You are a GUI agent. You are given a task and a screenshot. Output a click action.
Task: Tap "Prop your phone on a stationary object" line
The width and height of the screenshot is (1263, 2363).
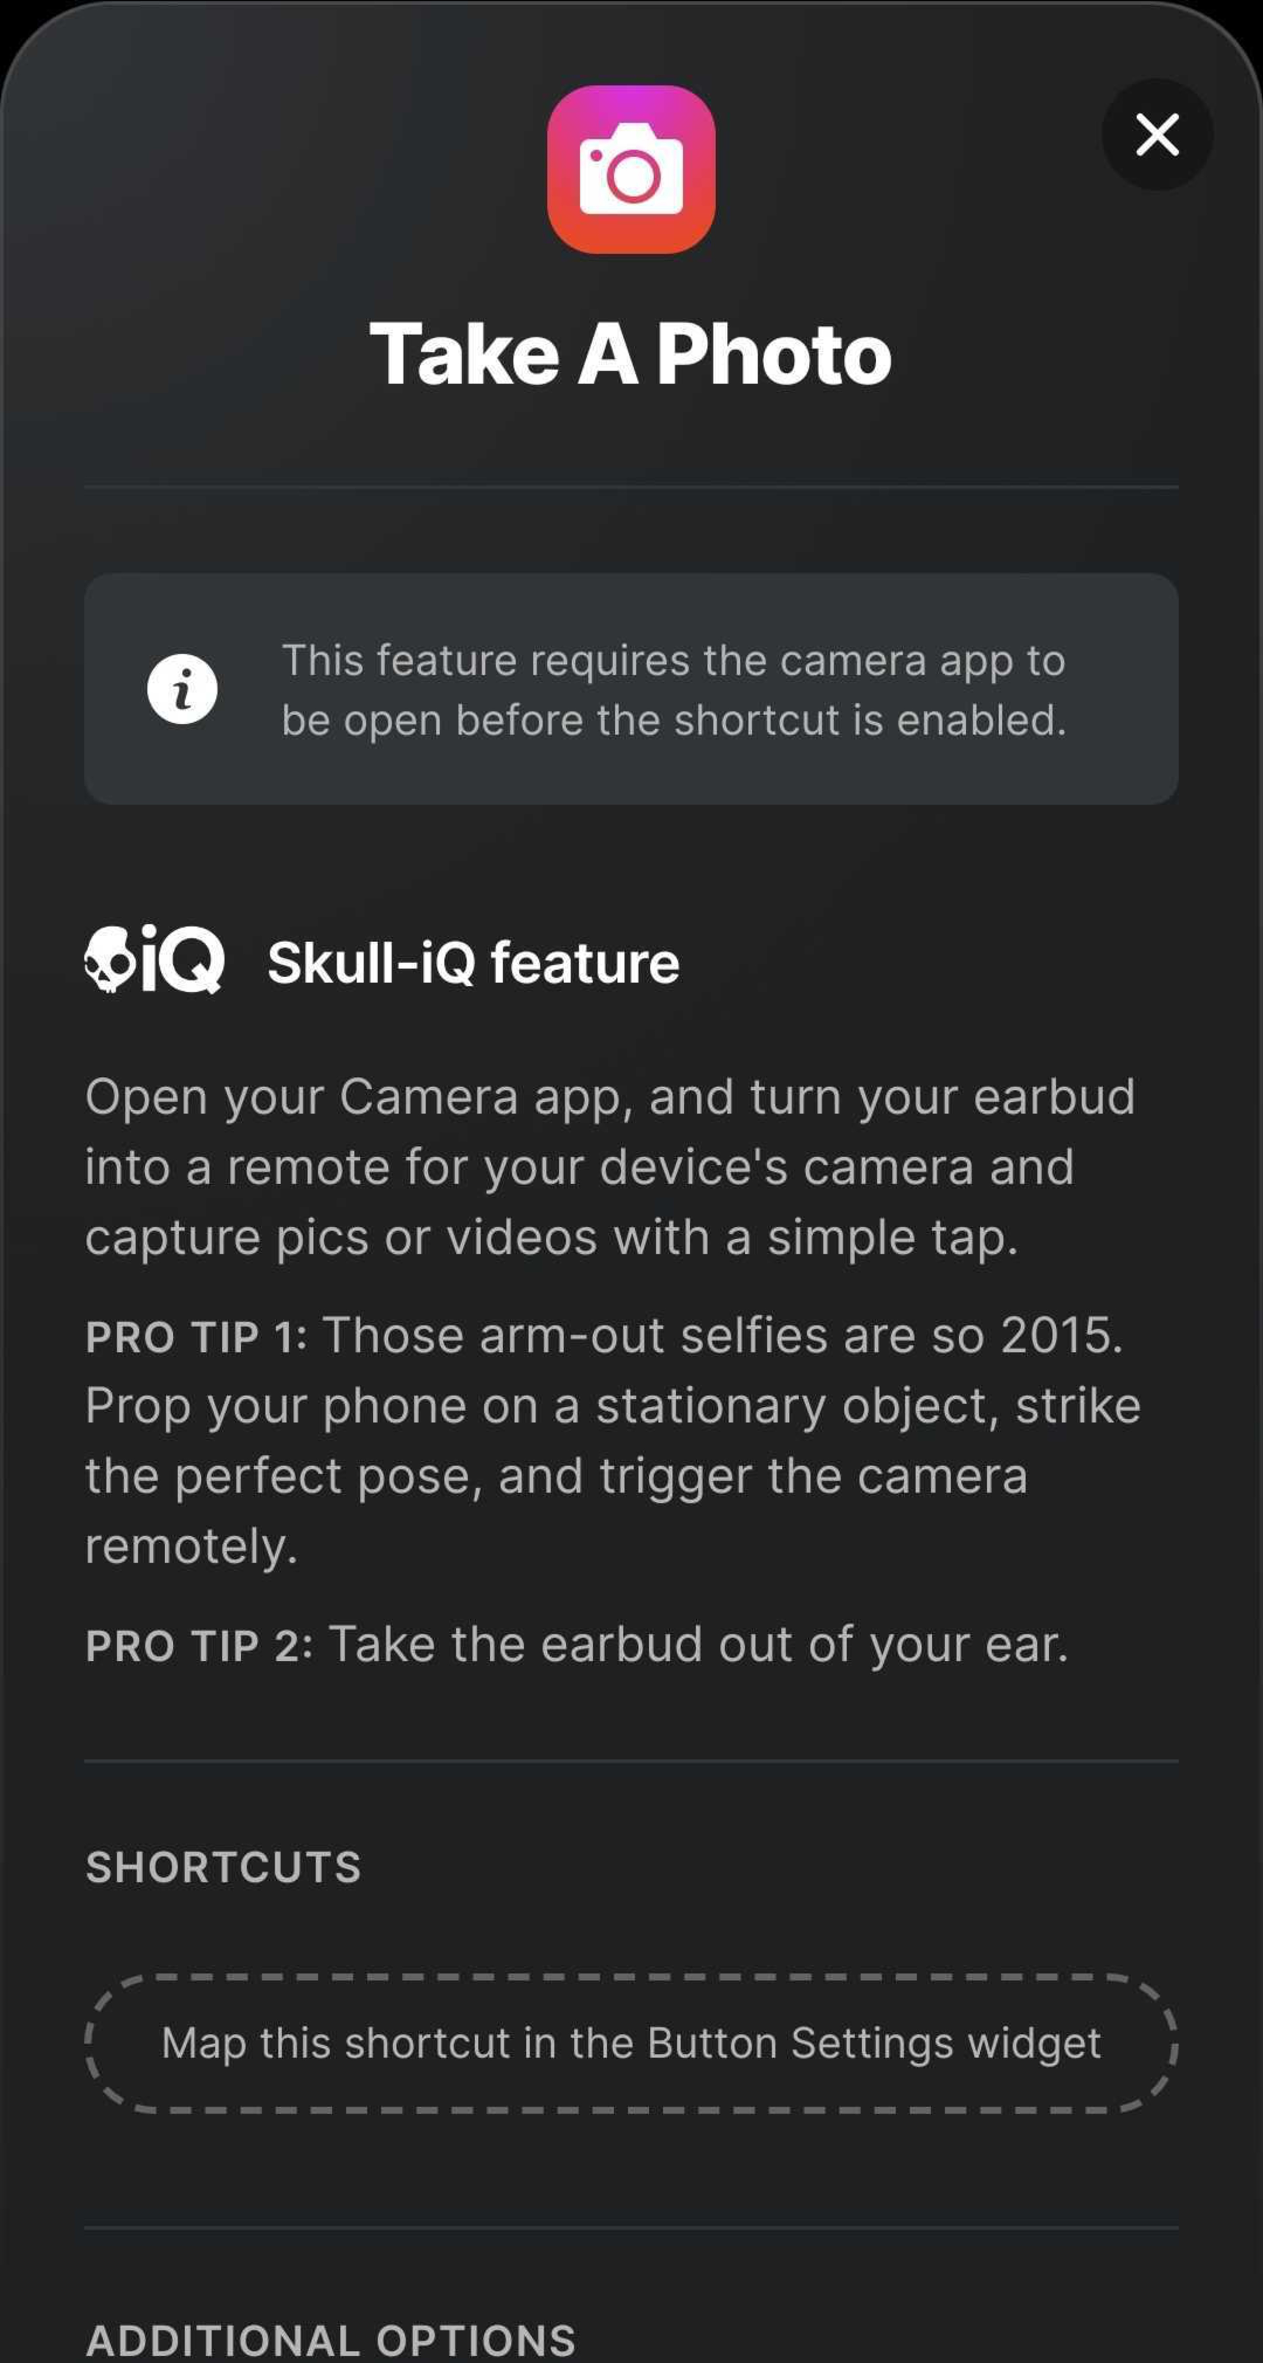(x=613, y=1406)
